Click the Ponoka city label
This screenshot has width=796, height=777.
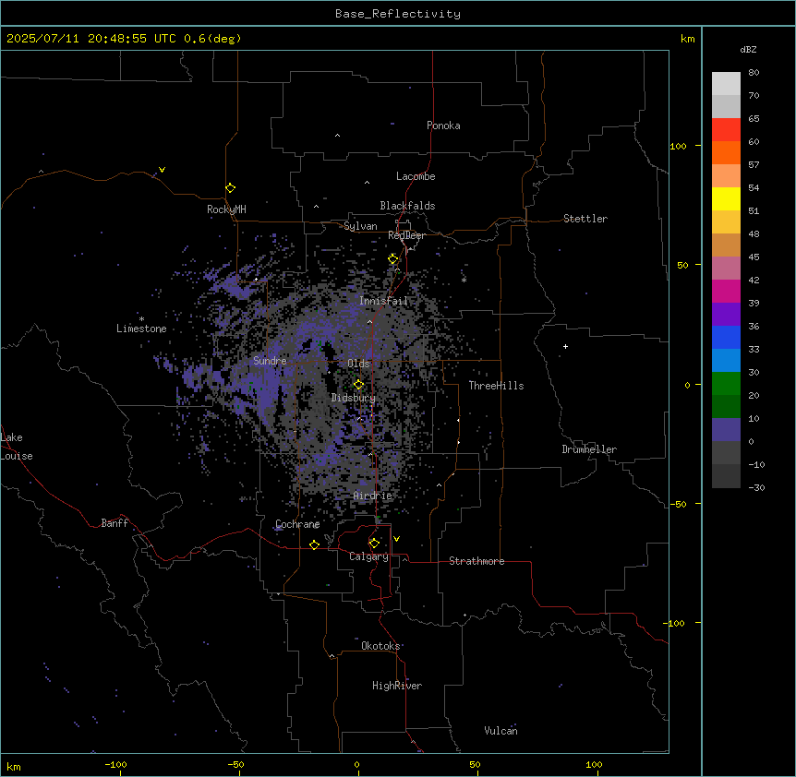(443, 126)
